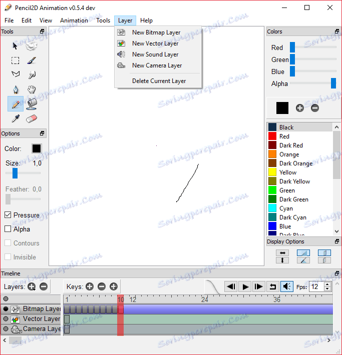
Task: Select the Pen nib tool
Action: click(x=15, y=89)
